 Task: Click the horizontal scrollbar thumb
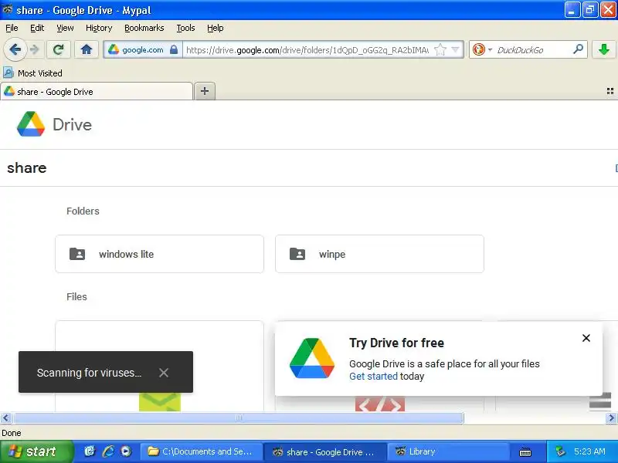pos(239,417)
